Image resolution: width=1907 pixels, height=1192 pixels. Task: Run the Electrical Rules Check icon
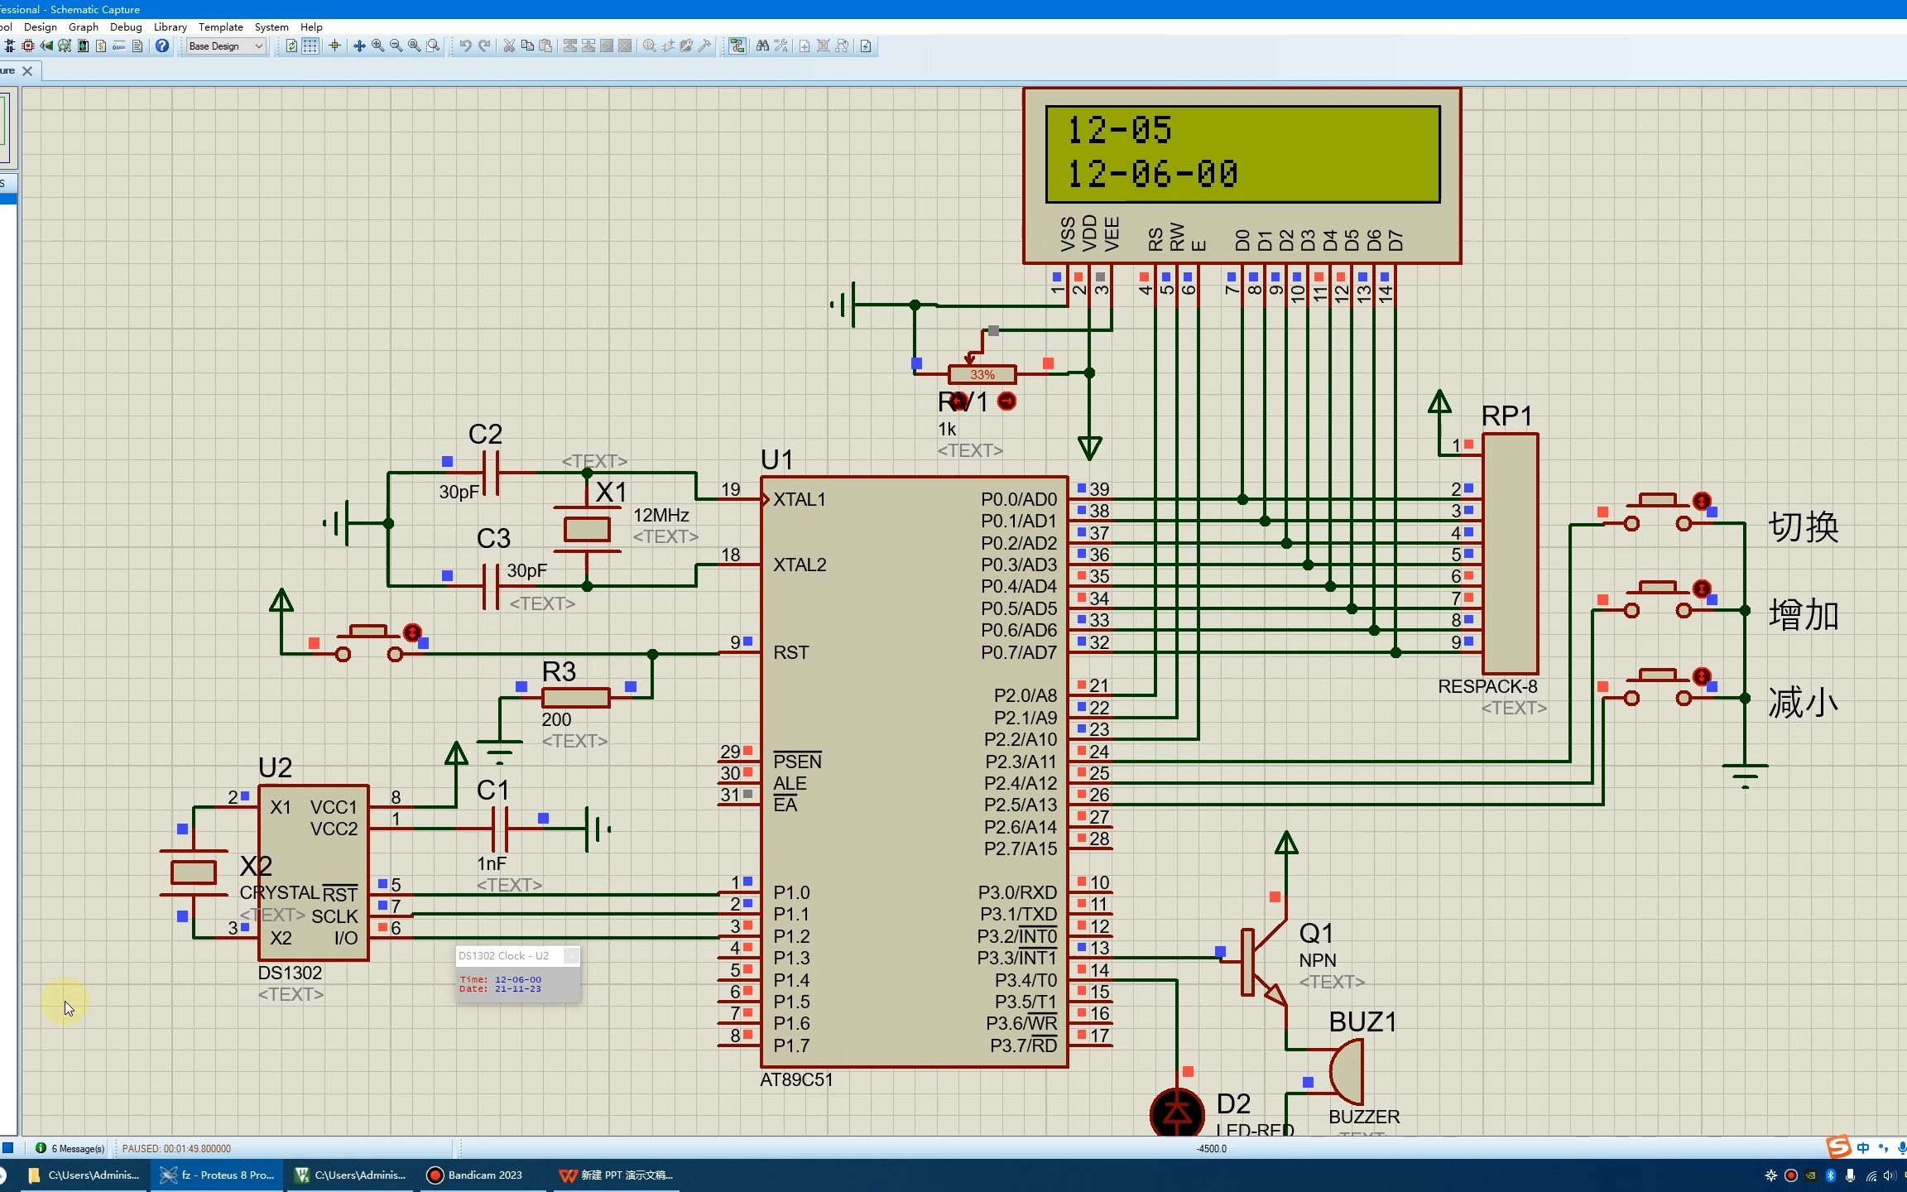[x=865, y=46]
